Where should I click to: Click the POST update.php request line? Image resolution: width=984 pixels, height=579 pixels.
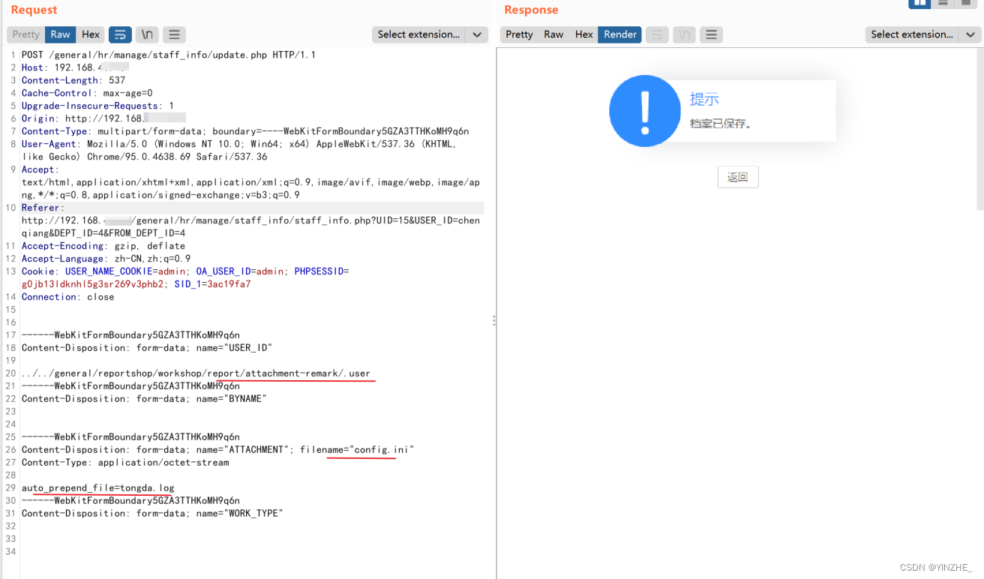[x=169, y=55]
